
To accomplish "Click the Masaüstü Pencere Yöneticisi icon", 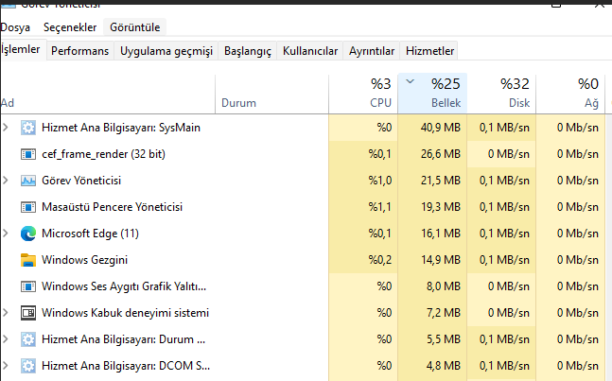I will point(28,207).
